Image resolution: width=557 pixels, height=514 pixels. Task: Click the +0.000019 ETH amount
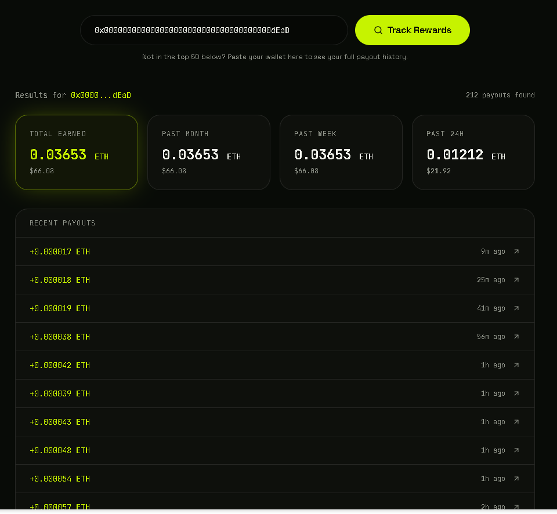(60, 308)
